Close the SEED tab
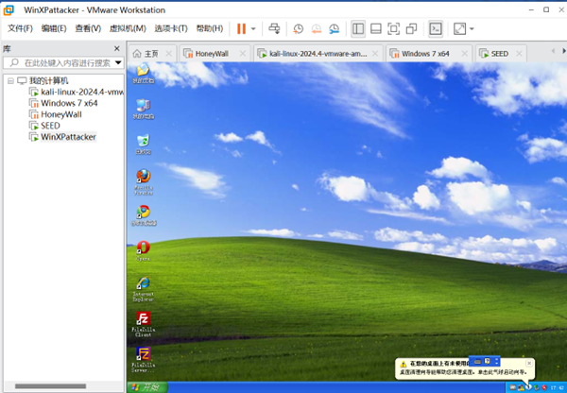Screen dimensions: 567x393 [519, 54]
